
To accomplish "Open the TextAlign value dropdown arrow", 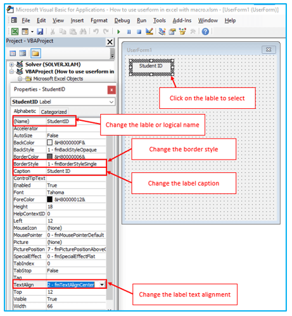I will click(x=102, y=285).
